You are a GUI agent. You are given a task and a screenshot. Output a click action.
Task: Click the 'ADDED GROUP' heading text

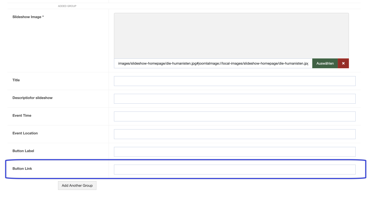[67, 6]
